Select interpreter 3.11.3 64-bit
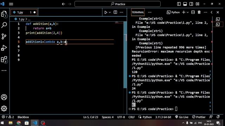225x126 pixels. [163, 117]
